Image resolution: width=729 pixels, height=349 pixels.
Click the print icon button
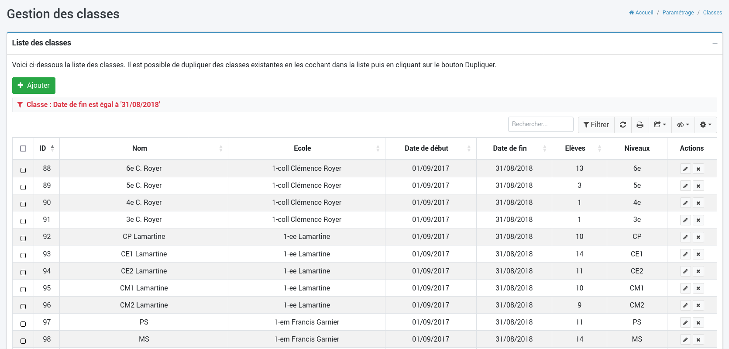click(640, 125)
